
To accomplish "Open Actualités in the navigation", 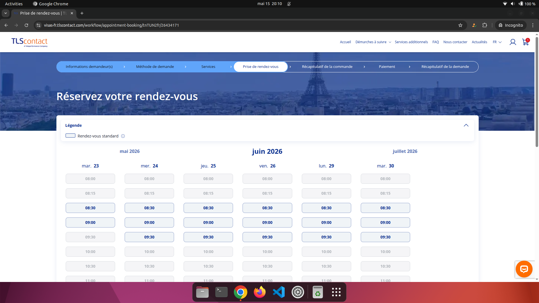I will (x=479, y=42).
